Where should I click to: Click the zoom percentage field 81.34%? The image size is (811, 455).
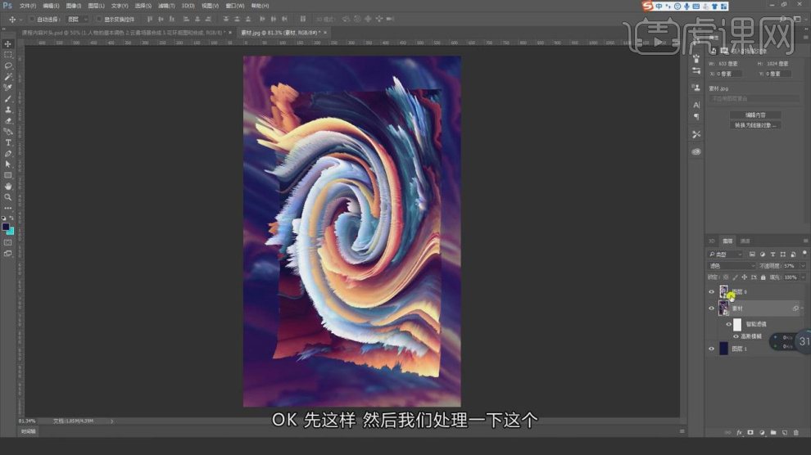[x=27, y=421]
